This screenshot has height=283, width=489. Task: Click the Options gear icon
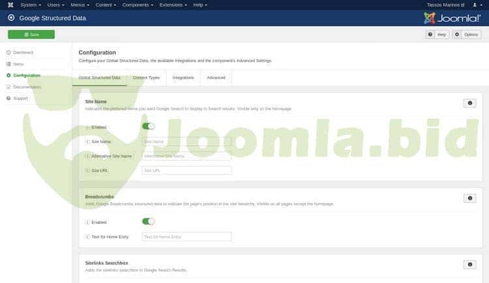[457, 34]
